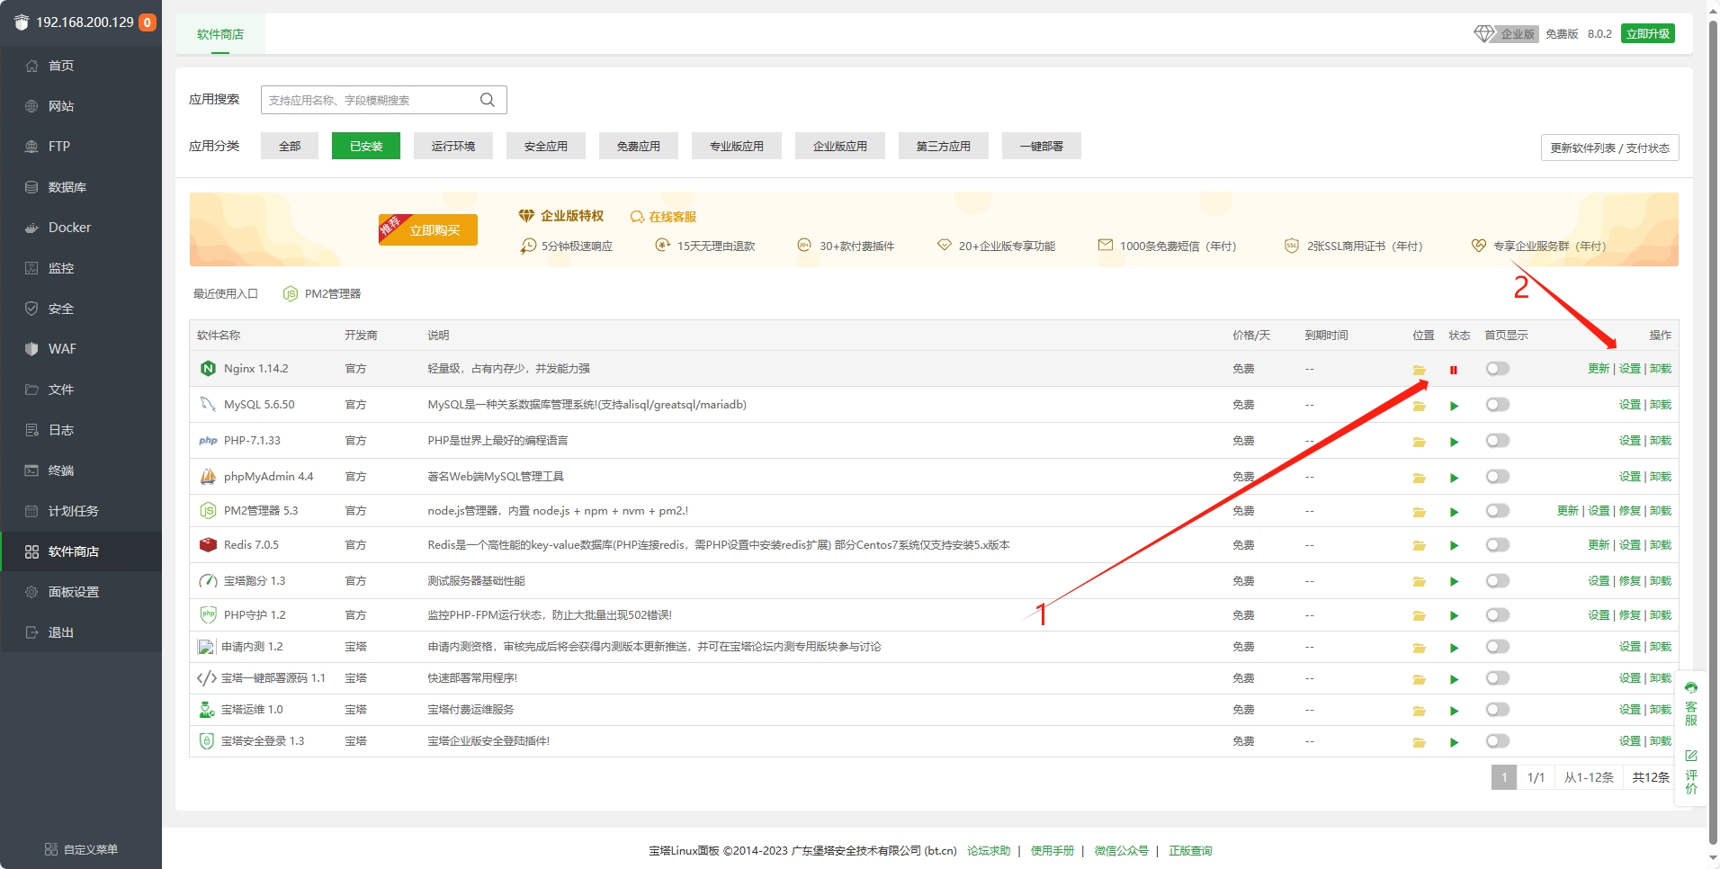Click 更新软件列表 / 支付状态 button

pos(1610,148)
